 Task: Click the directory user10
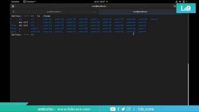pyautogui.click(x=35, y=32)
